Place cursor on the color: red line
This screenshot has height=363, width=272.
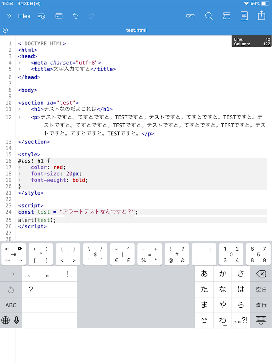pyautogui.click(x=48, y=167)
